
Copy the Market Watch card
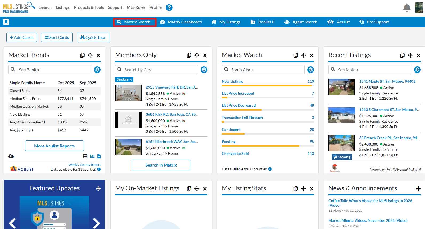(296, 55)
